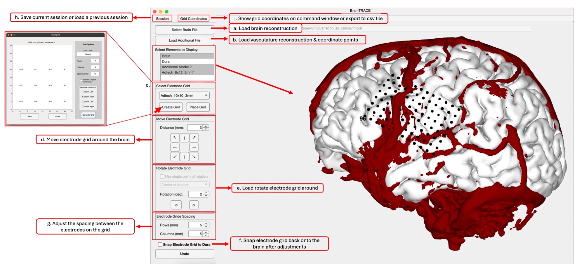Open the Adtech_10x10_3mm grid dropdown
Image resolution: width=584 pixels, height=264 pixels.
(x=184, y=95)
